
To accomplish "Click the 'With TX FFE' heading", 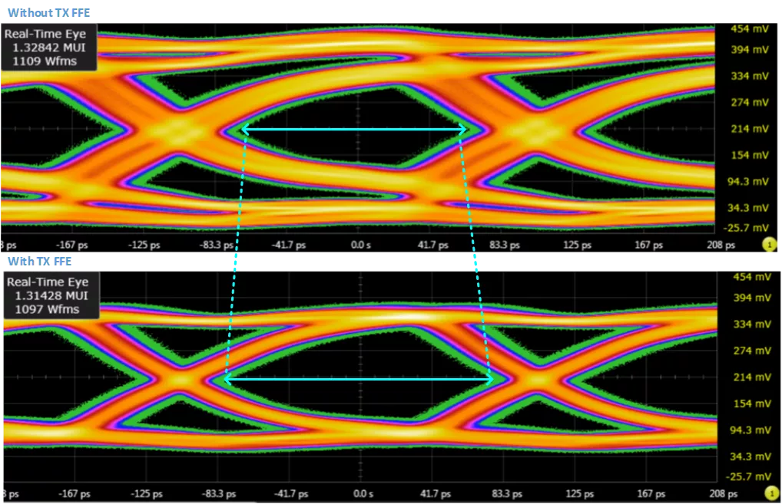I will pos(39,261).
